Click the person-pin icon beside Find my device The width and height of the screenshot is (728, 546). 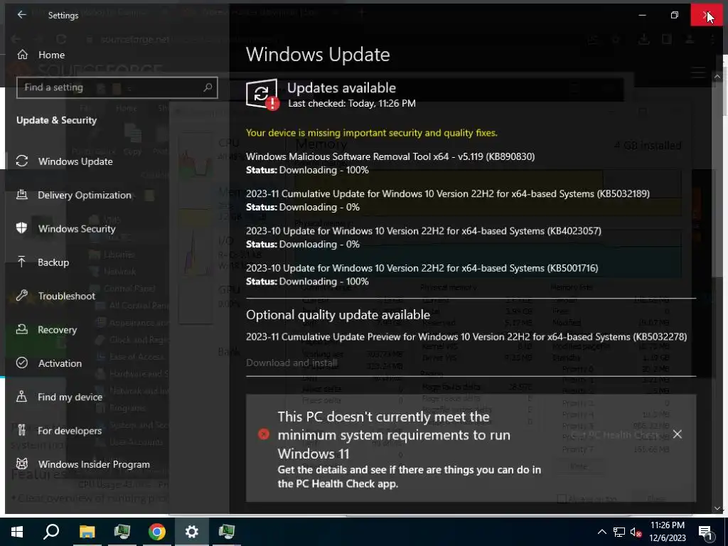(x=22, y=397)
